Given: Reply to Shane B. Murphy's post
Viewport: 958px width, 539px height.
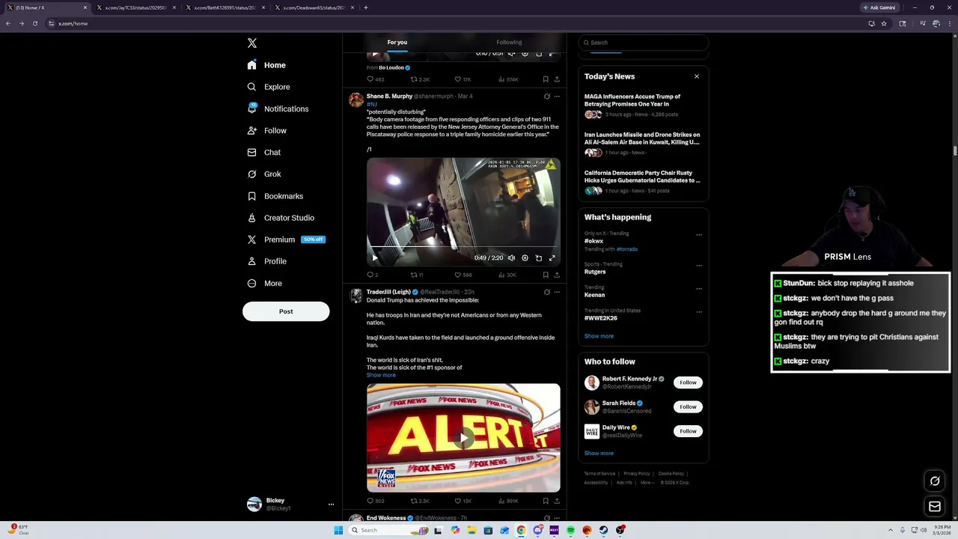Looking at the screenshot, I should tap(372, 275).
